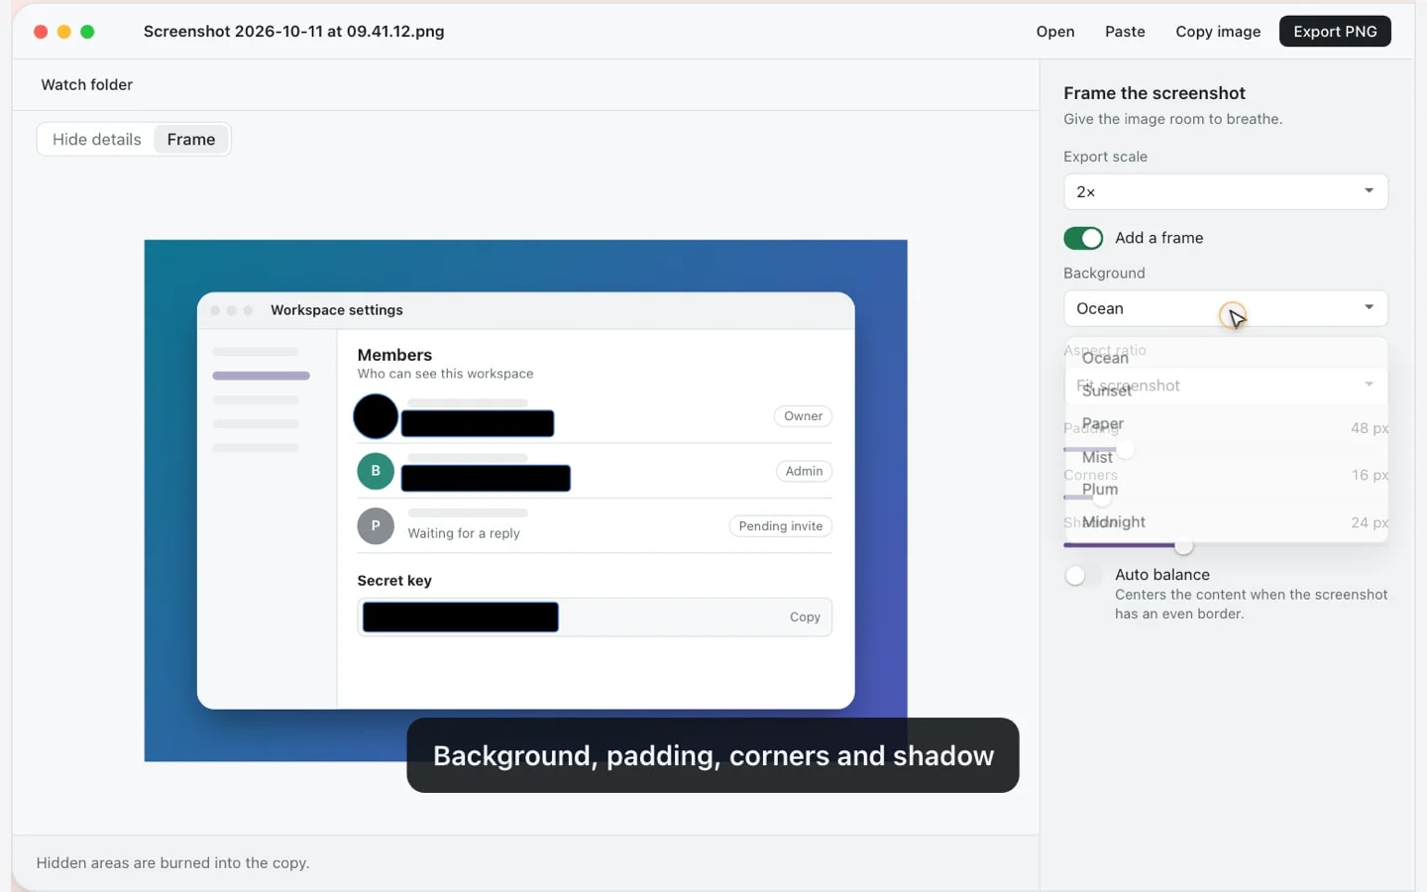Select the Frame tab
The width and height of the screenshot is (1427, 892).
tap(191, 140)
